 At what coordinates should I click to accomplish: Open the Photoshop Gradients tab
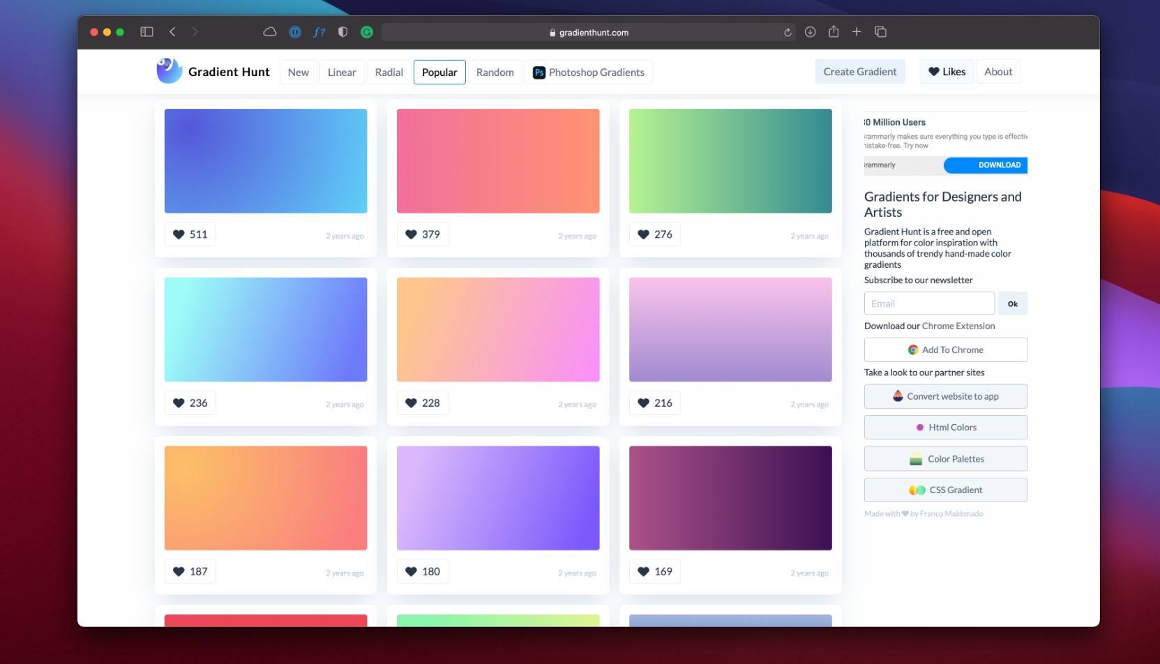(589, 73)
